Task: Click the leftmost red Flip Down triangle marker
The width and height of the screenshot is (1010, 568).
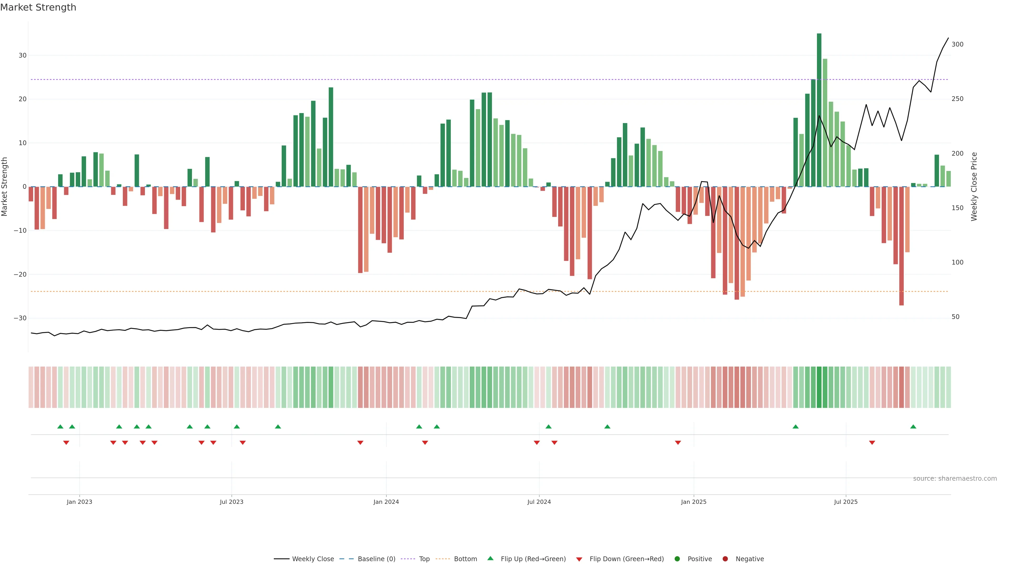Action: (x=66, y=443)
